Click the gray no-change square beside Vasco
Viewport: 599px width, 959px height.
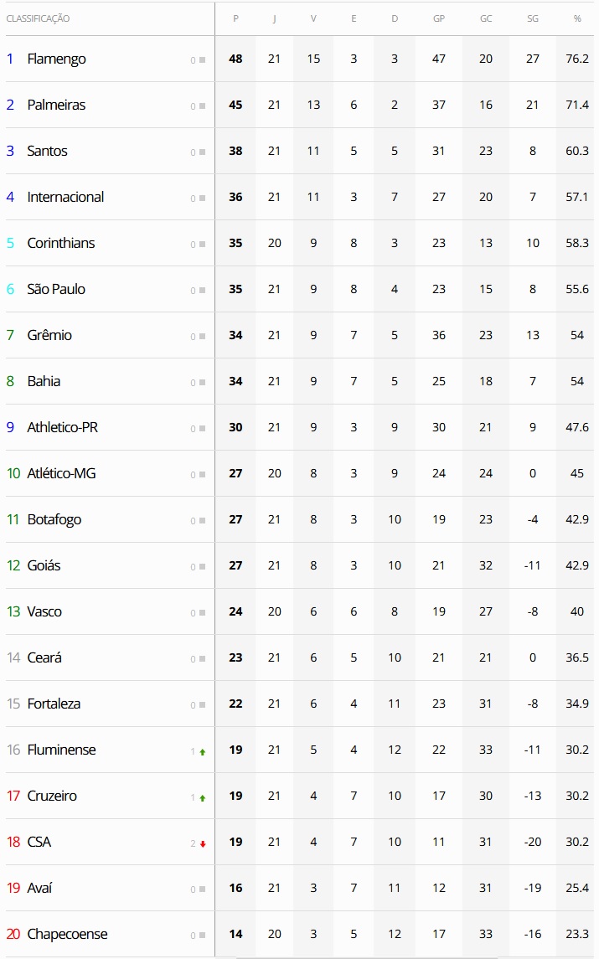pos(202,613)
